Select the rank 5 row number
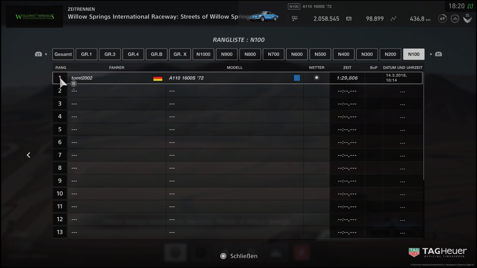 coord(60,129)
